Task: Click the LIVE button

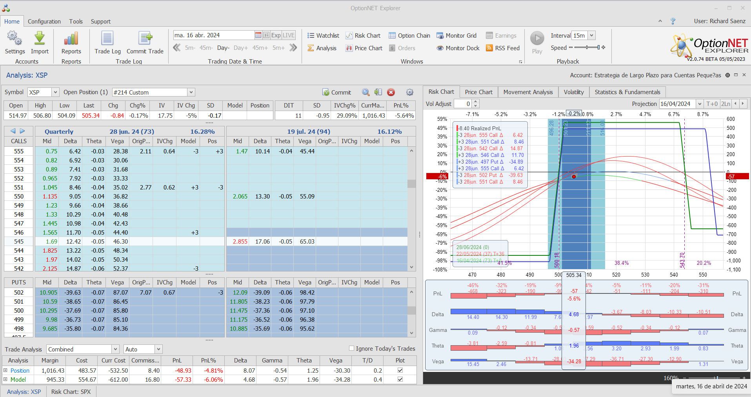Action: click(289, 35)
